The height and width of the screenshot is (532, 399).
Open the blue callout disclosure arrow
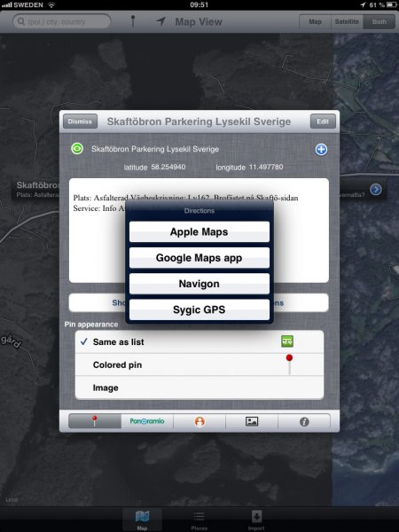376,190
